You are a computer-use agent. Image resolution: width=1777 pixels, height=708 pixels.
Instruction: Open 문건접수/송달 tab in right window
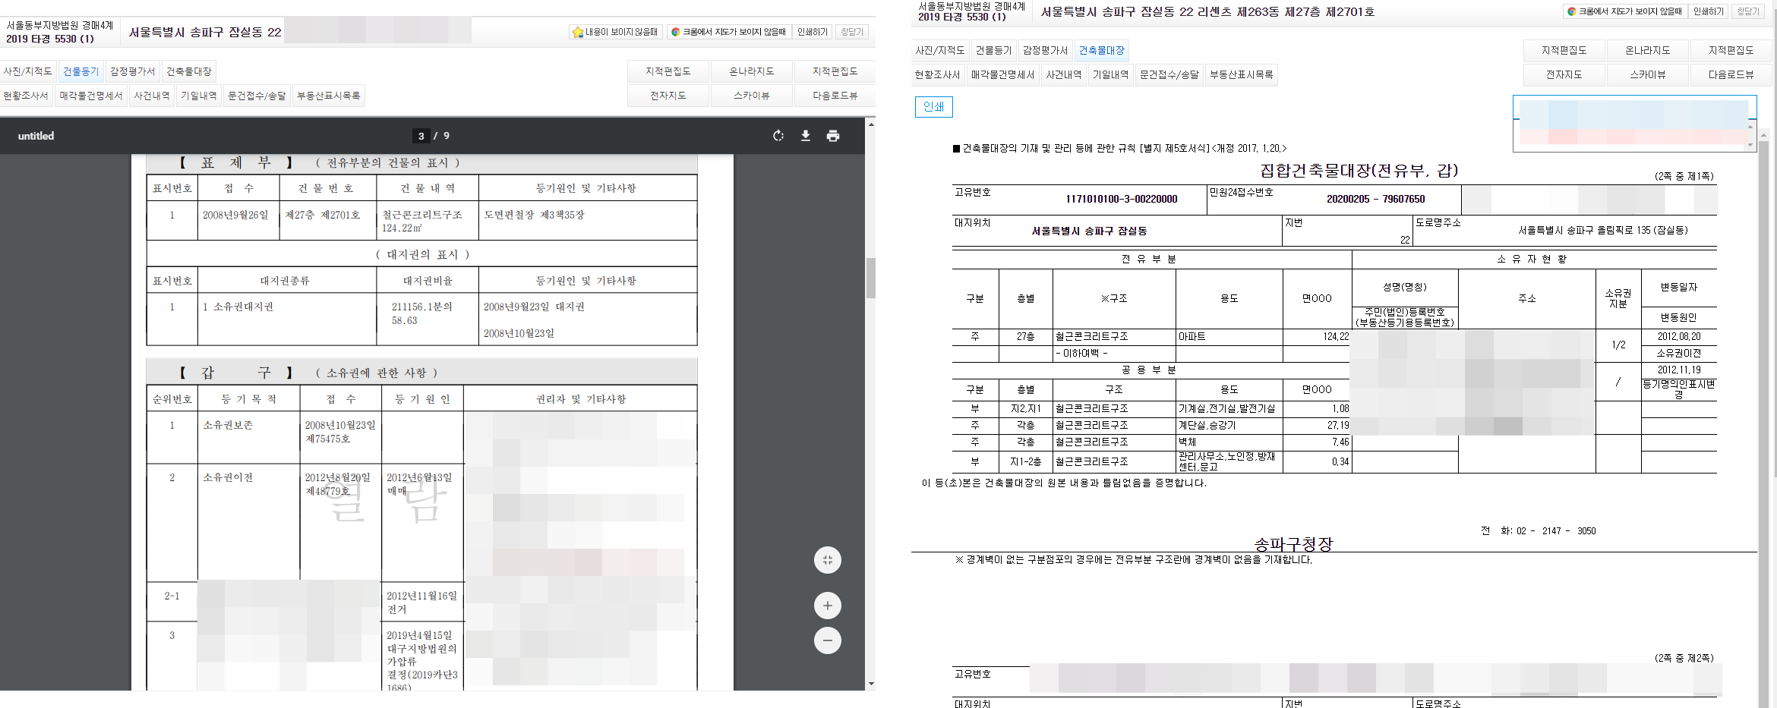point(1169,74)
